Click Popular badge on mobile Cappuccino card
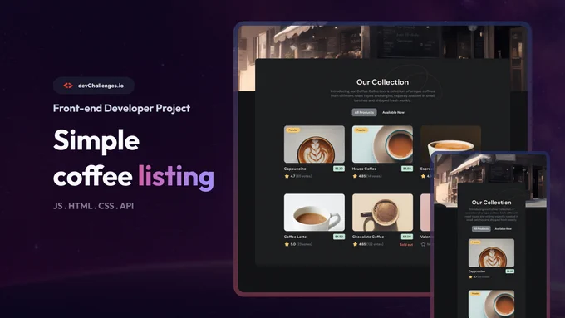The width and height of the screenshot is (565, 318). [475, 242]
